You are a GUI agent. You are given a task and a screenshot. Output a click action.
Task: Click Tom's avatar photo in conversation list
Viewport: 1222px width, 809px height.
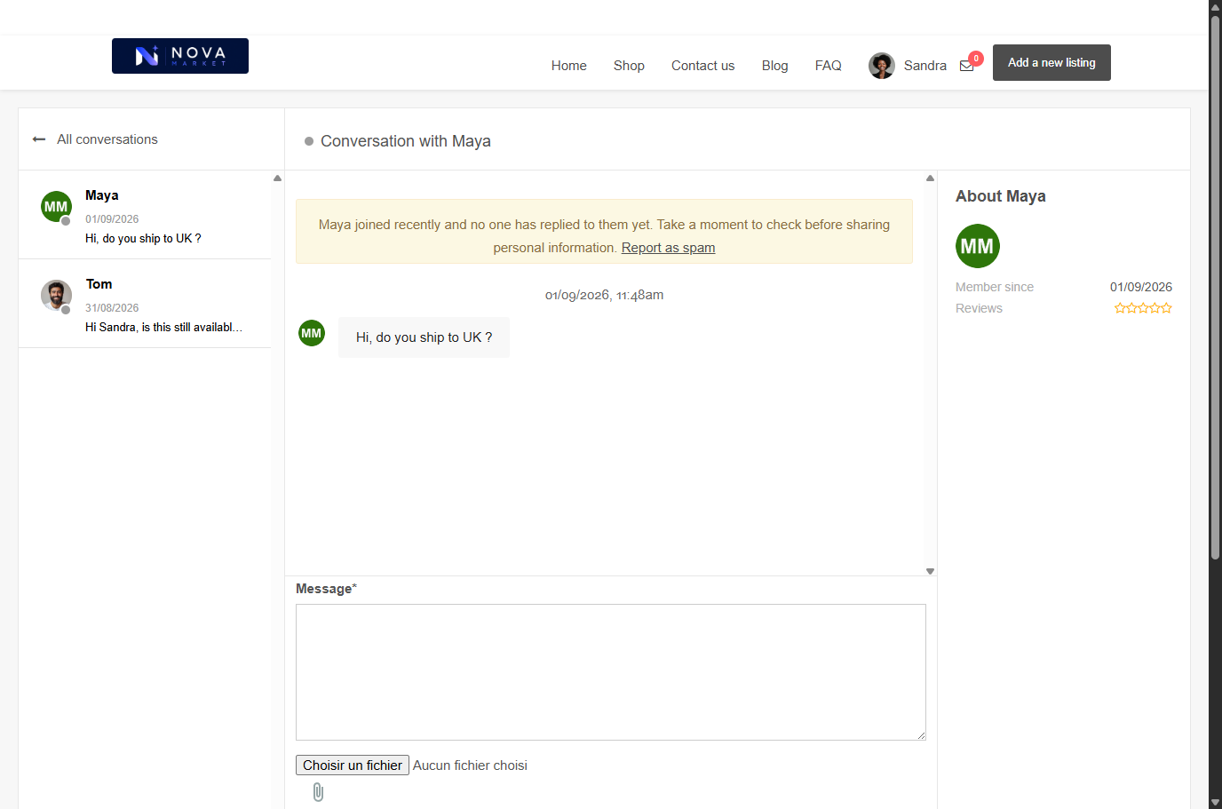pyautogui.click(x=57, y=296)
